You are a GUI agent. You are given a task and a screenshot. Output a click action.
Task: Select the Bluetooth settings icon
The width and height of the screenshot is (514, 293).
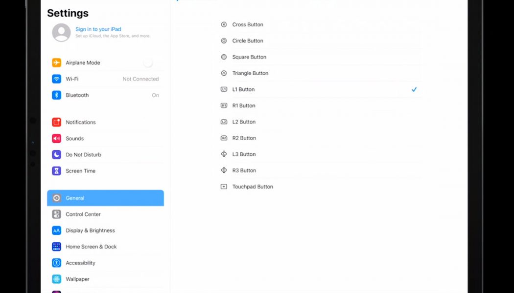click(x=56, y=95)
